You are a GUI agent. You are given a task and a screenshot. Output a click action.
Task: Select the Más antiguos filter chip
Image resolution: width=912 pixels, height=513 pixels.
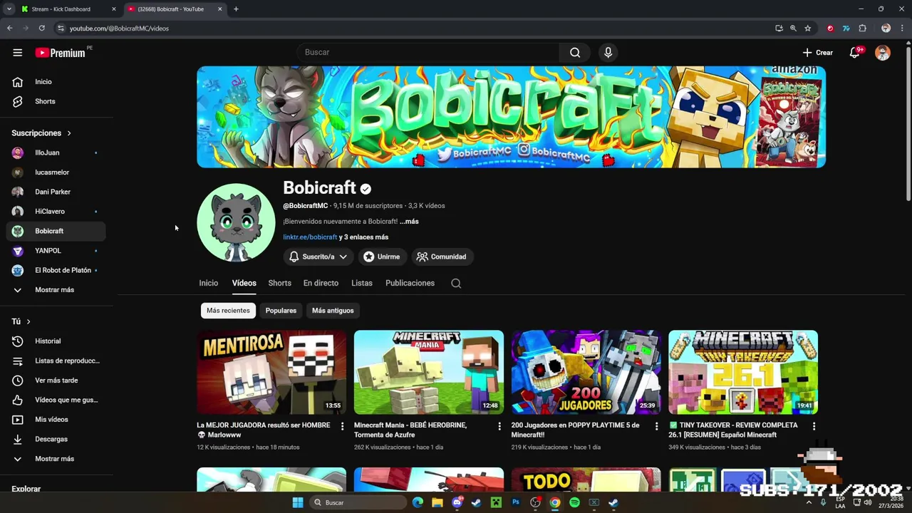pyautogui.click(x=333, y=311)
